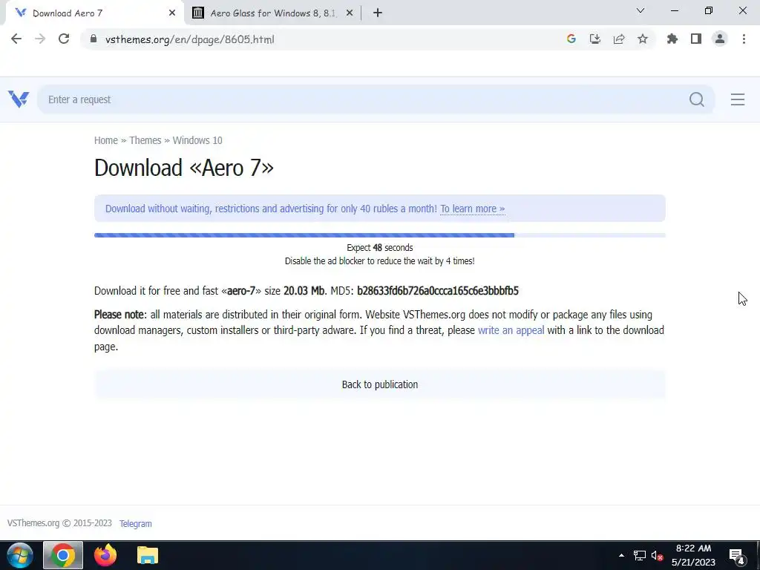Viewport: 760px width, 570px height.
Task: Close the Download Aero 7 tab
Action: (172, 13)
